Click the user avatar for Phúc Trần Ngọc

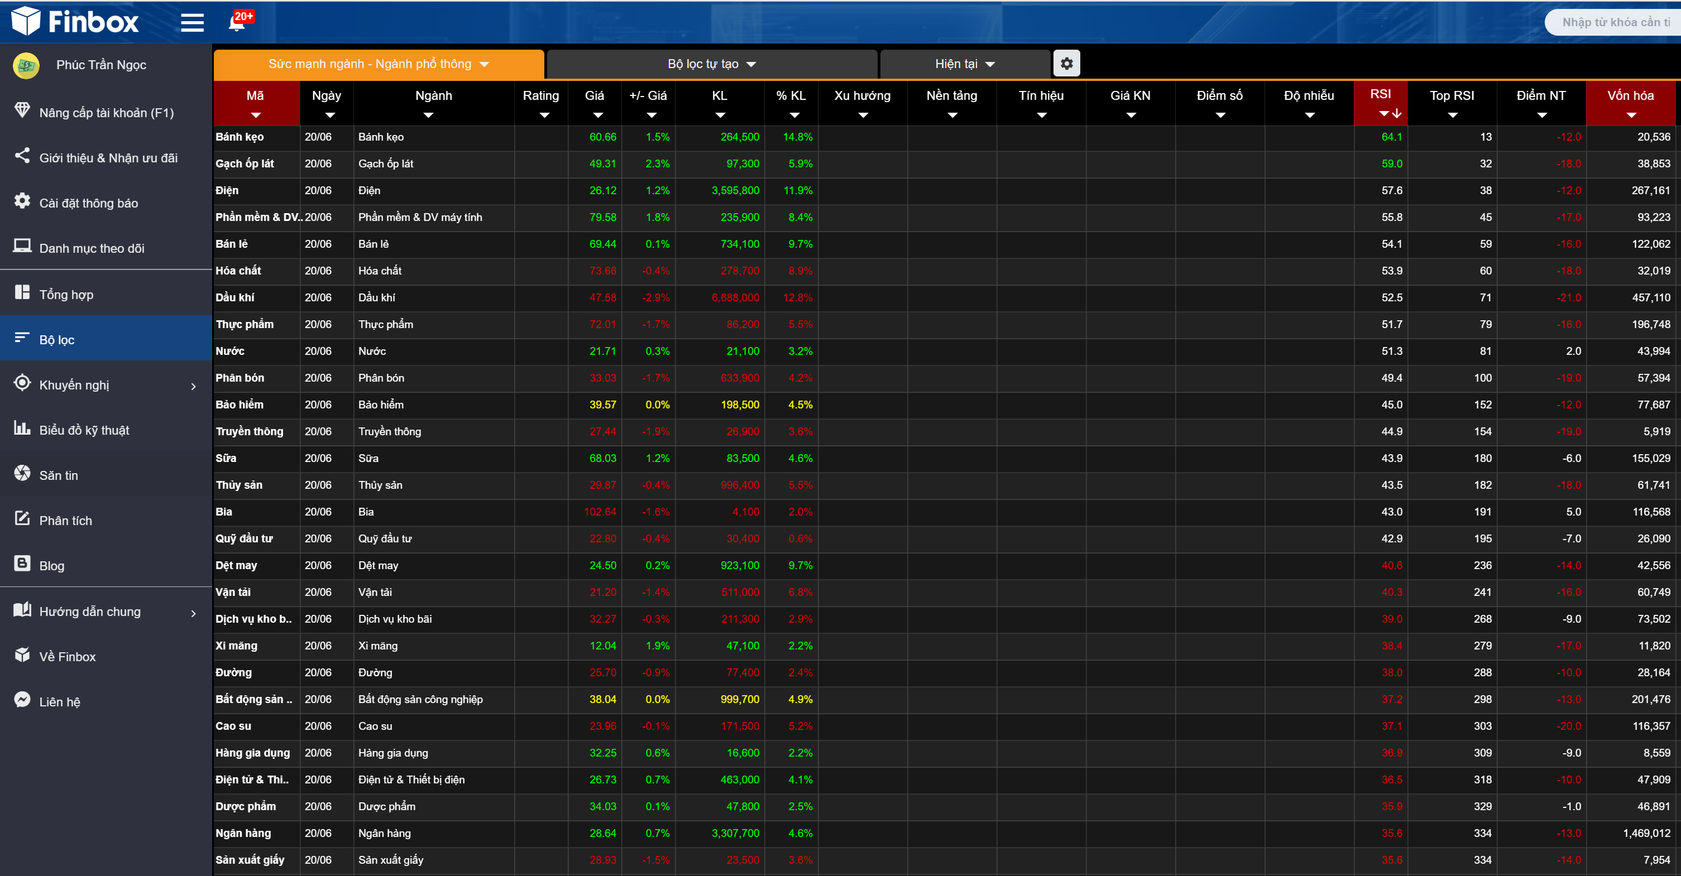(26, 65)
